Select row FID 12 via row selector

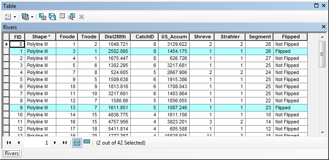6,129
